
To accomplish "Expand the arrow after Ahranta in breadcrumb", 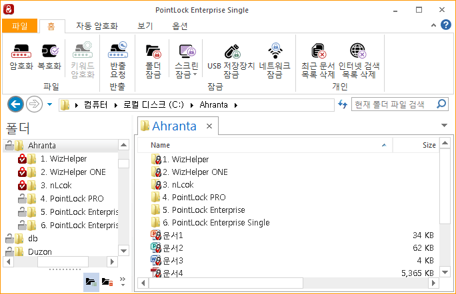I will [x=236, y=105].
